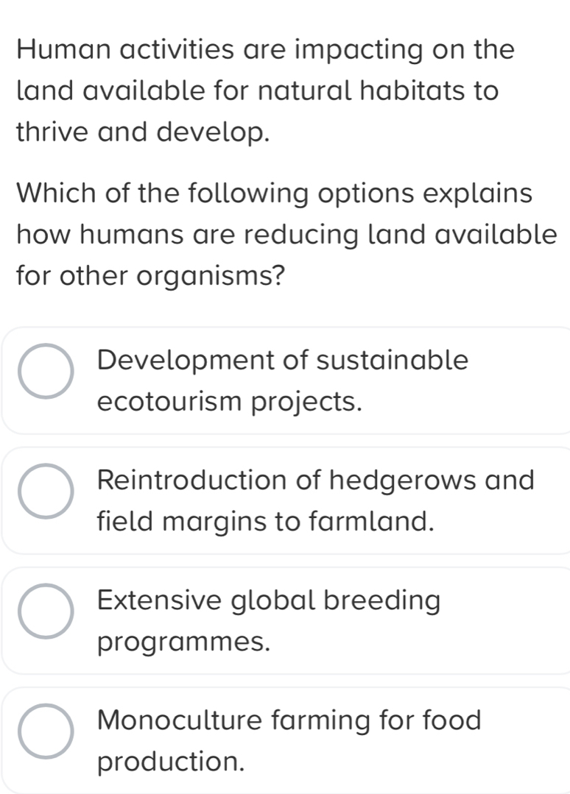Tap the word 'production.' in fourth option
This screenshot has height=794, width=570.
click(x=171, y=762)
